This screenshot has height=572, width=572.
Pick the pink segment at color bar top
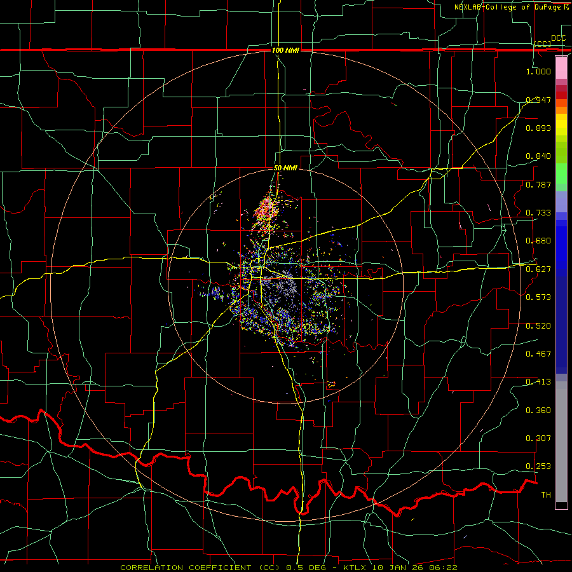pyautogui.click(x=561, y=68)
